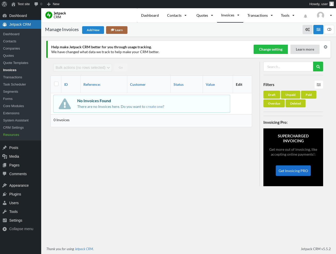Click the Media icon in sidebar
Image resolution: width=336 pixels, height=254 pixels.
[5, 156]
